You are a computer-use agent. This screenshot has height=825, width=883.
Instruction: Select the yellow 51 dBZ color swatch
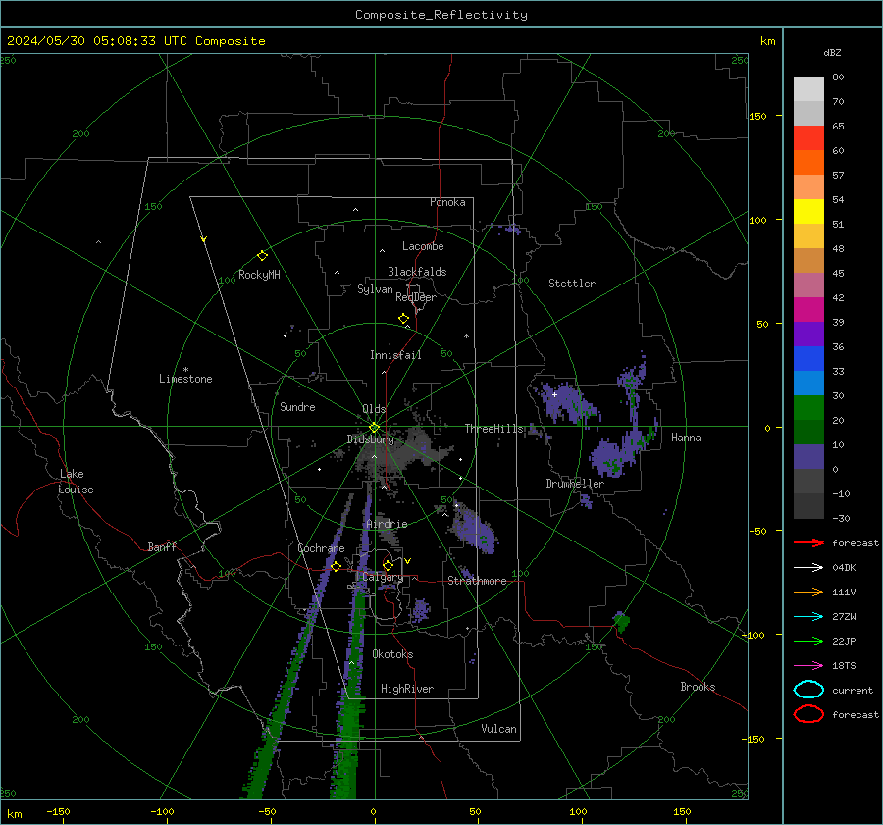tap(808, 211)
